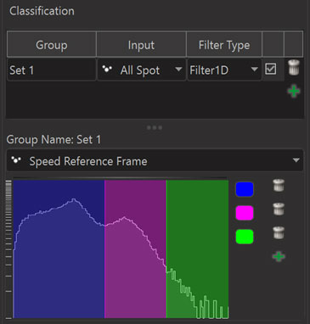Open the magenta class color swatch
Viewport: 310px width, 324px height.
tap(245, 213)
